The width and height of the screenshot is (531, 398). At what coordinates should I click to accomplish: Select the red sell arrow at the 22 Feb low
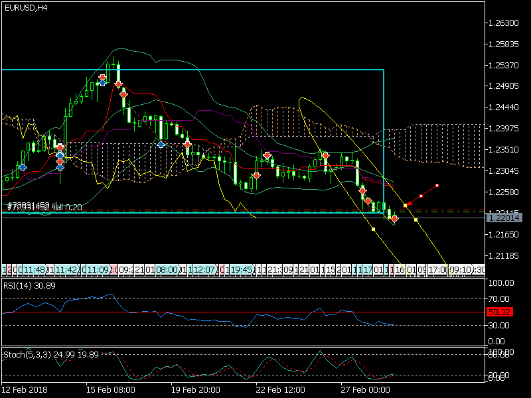click(256, 176)
